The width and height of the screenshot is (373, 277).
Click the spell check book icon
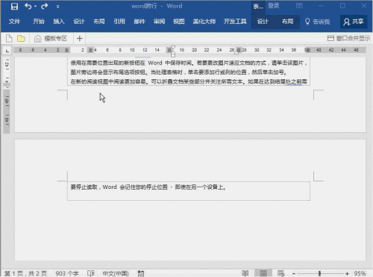(91, 273)
